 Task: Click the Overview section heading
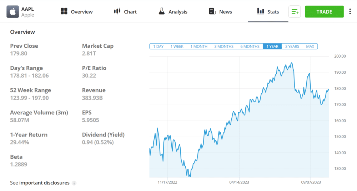click(22, 32)
